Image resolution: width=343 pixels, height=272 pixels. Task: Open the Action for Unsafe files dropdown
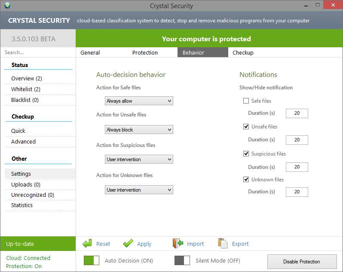(x=139, y=130)
